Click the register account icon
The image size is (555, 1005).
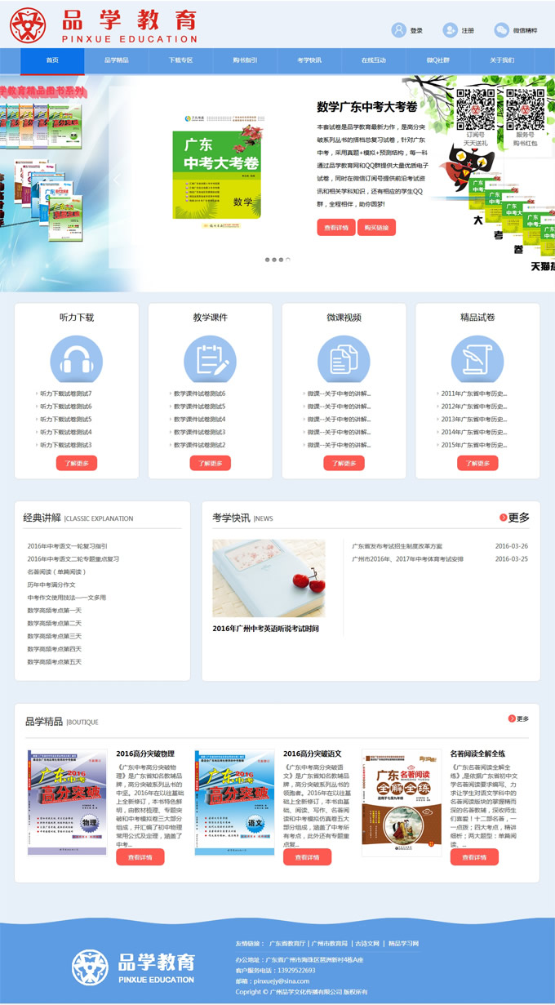pyautogui.click(x=450, y=30)
